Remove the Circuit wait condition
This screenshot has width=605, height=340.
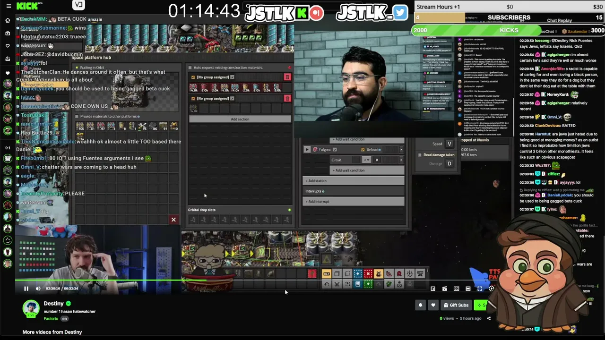401,160
